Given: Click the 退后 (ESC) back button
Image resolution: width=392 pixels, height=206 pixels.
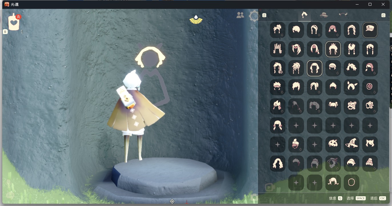Looking at the screenshot, I should [x=378, y=198].
